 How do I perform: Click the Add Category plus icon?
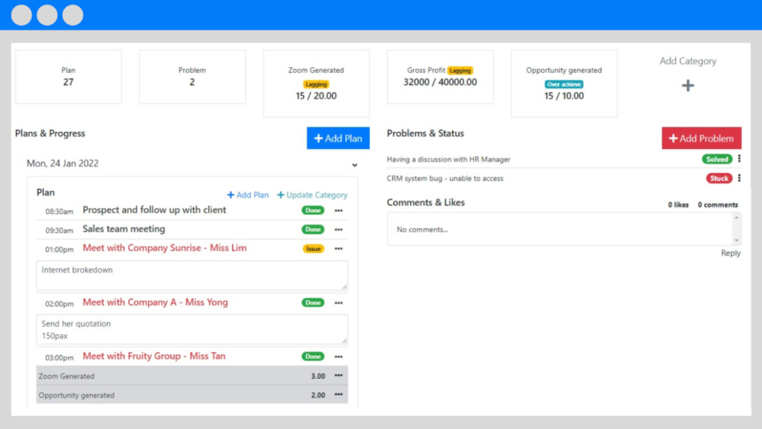(688, 86)
